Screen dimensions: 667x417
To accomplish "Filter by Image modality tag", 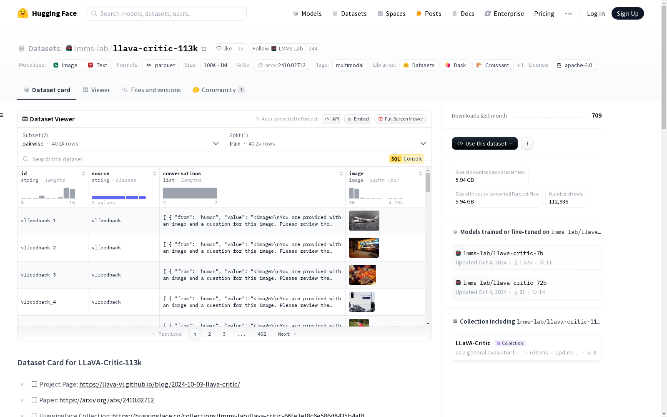I will pos(65,65).
